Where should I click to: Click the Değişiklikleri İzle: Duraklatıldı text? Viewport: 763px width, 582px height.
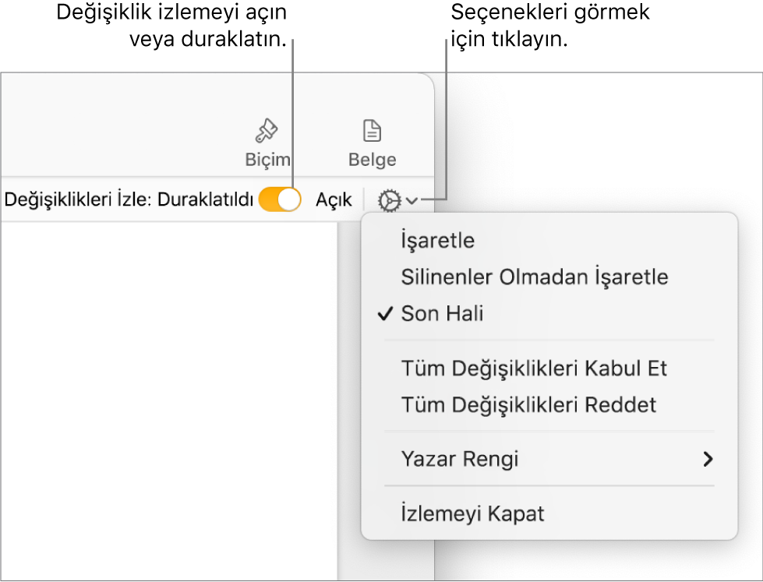tap(129, 200)
